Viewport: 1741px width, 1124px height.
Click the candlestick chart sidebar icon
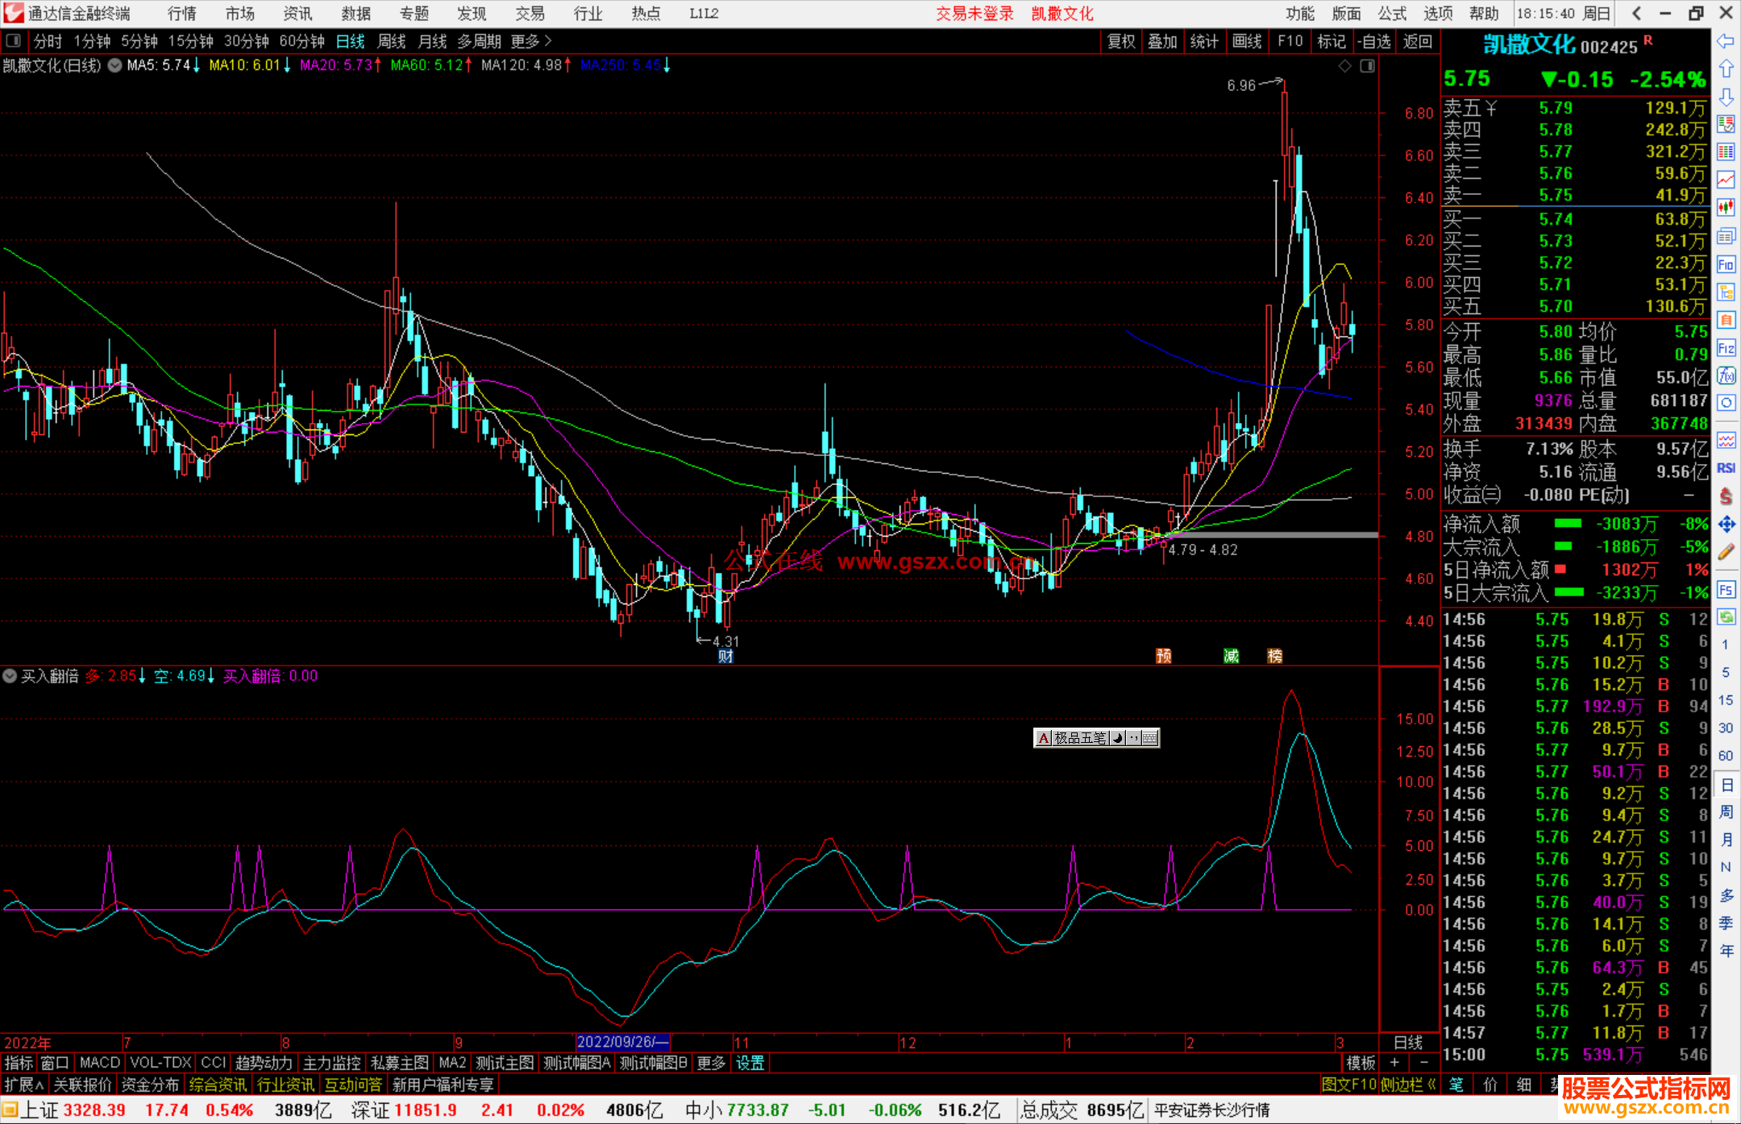click(x=1726, y=207)
